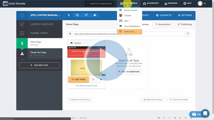Click Edit Page in Classic Editor link
The image size is (214, 120).
[x=86, y=86]
